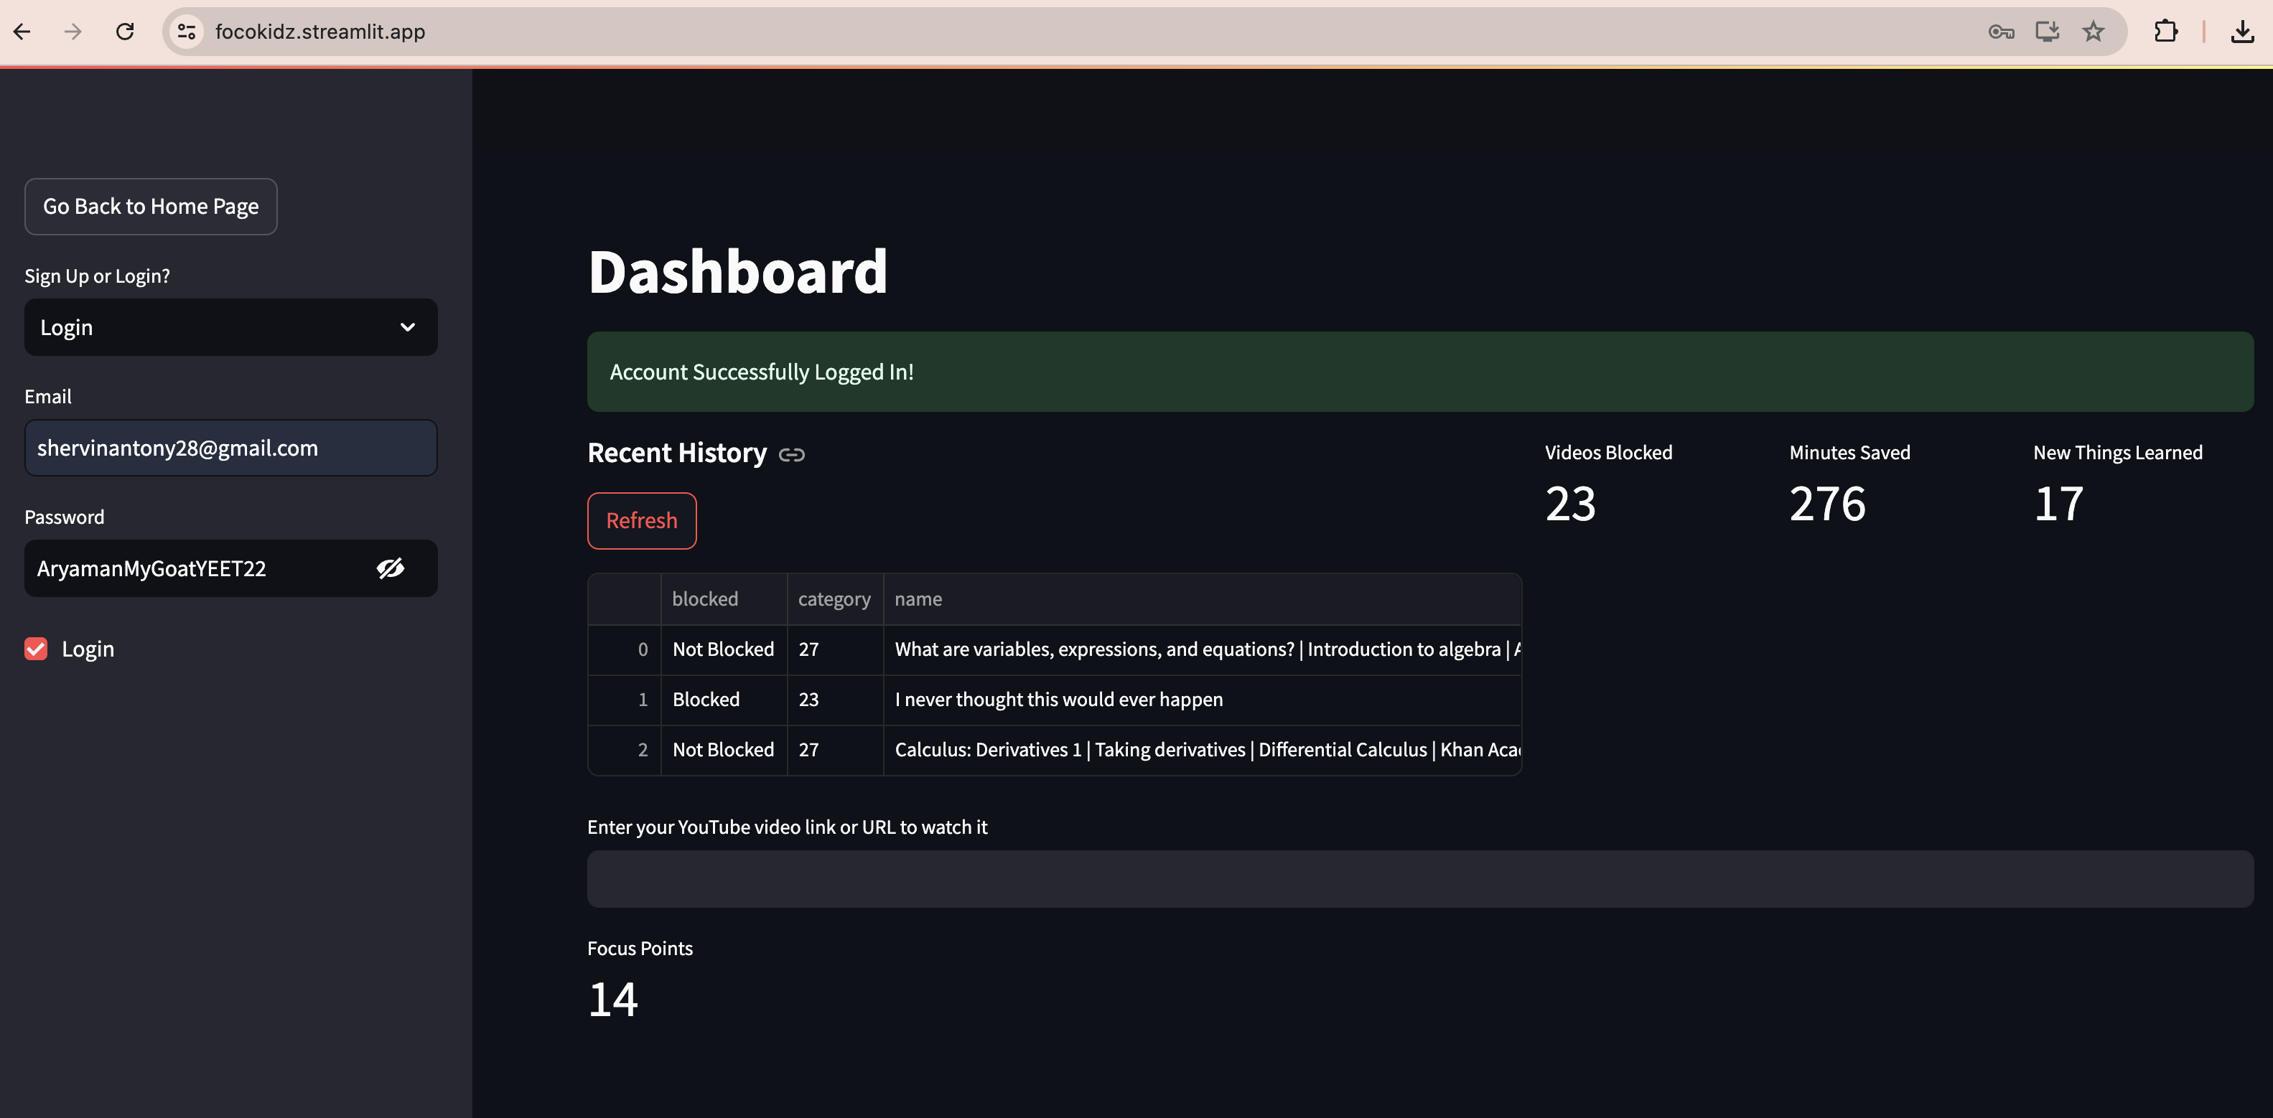2273x1118 pixels.
Task: Expand the Sign Up or Login dropdown
Action: 231,327
